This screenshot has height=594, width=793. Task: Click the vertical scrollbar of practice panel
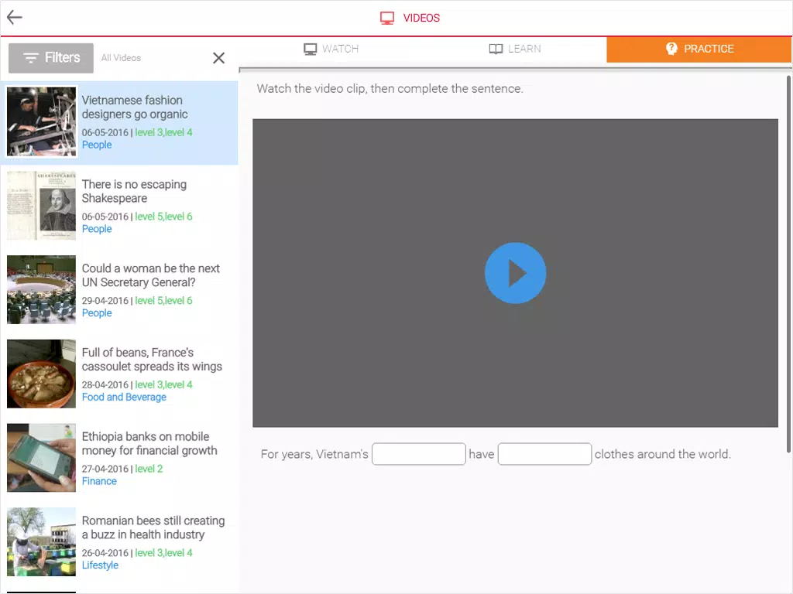pos(788,265)
